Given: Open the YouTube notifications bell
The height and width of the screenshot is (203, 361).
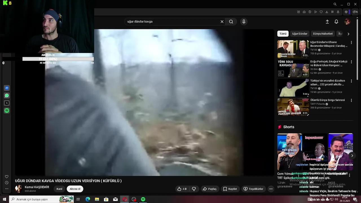Looking at the screenshot, I should (x=336, y=22).
